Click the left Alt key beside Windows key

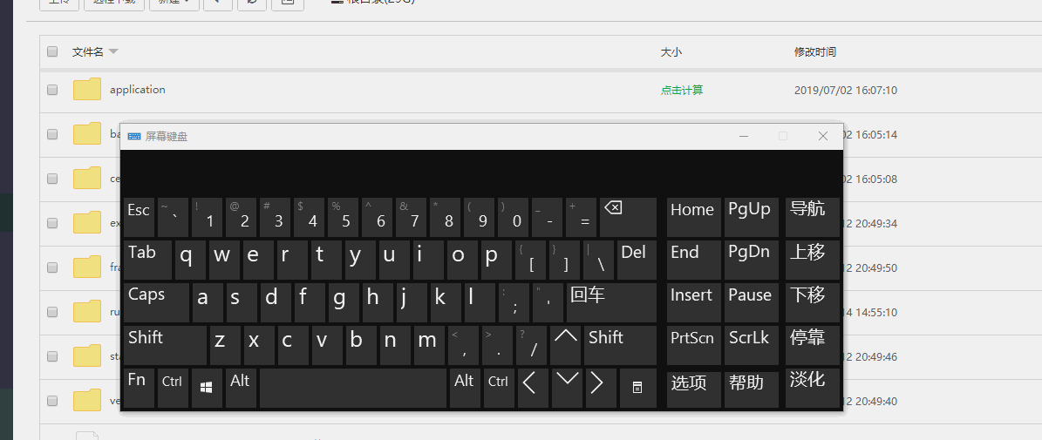241,389
